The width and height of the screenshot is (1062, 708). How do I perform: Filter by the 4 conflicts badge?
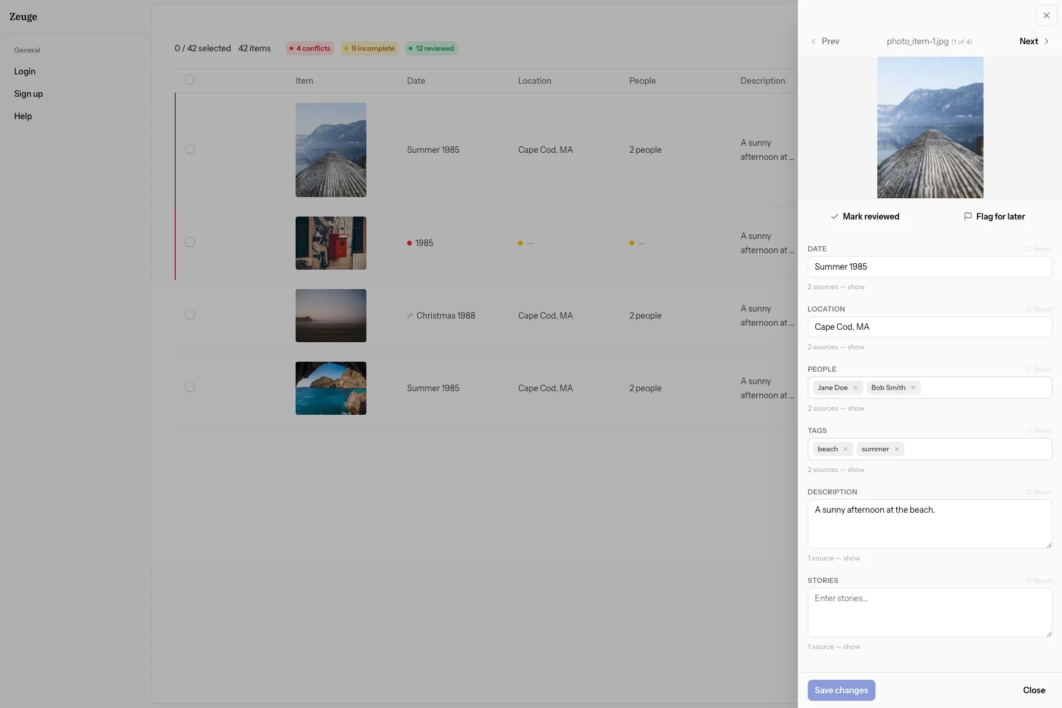tap(310, 48)
